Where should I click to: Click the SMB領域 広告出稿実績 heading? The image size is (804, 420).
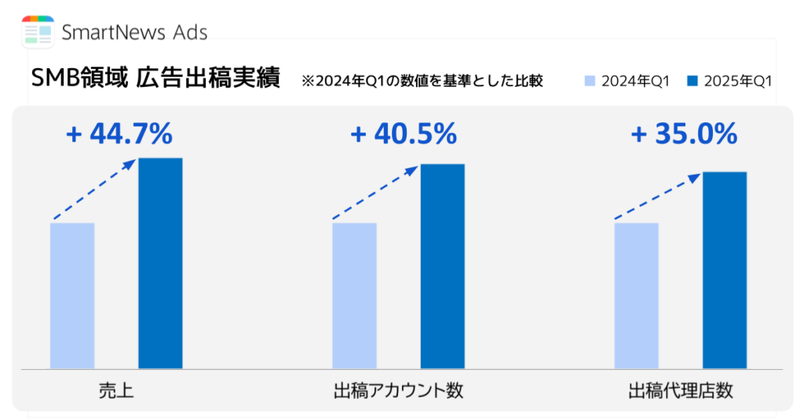(x=155, y=78)
